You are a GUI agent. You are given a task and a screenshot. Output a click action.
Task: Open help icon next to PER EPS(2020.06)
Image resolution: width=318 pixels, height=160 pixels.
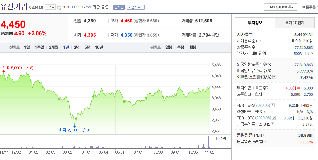[x=273, y=105]
